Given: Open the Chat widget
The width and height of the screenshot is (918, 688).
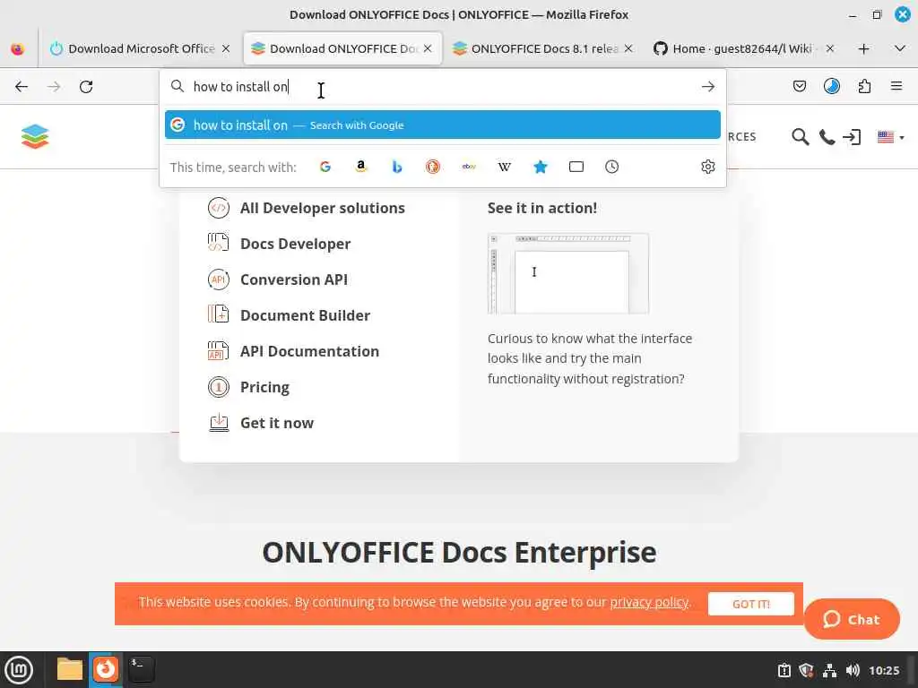Looking at the screenshot, I should coord(852,619).
